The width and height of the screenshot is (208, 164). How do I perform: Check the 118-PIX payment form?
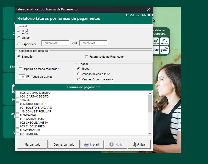point(18,100)
